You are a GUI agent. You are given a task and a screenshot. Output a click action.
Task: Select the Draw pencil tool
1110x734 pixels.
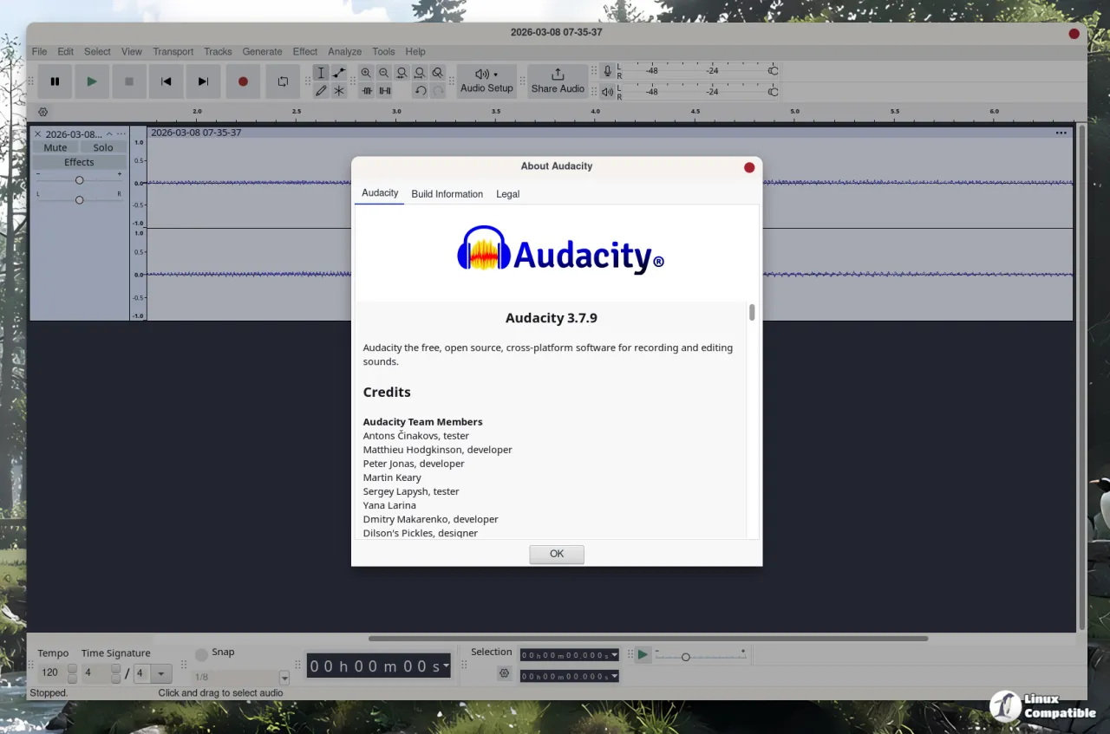321,90
